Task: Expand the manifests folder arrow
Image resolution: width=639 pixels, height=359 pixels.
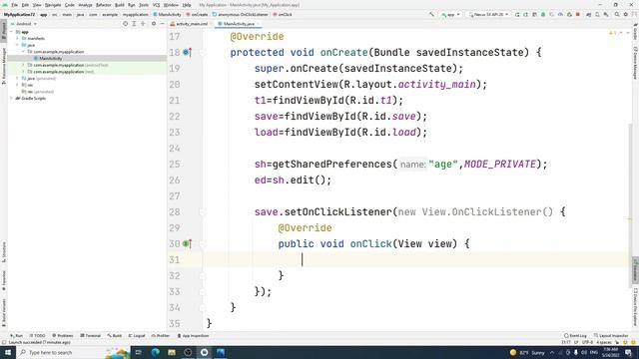Action: pos(18,38)
